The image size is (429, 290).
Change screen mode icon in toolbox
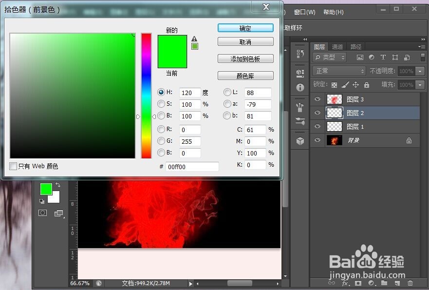58,213
